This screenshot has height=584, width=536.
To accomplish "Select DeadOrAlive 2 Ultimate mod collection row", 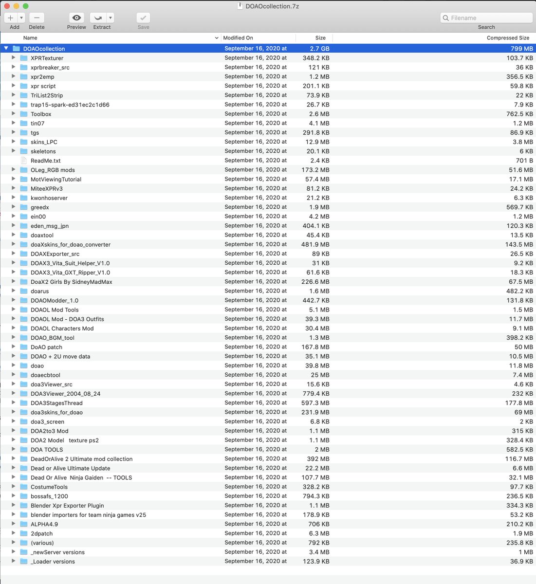I will [268, 458].
